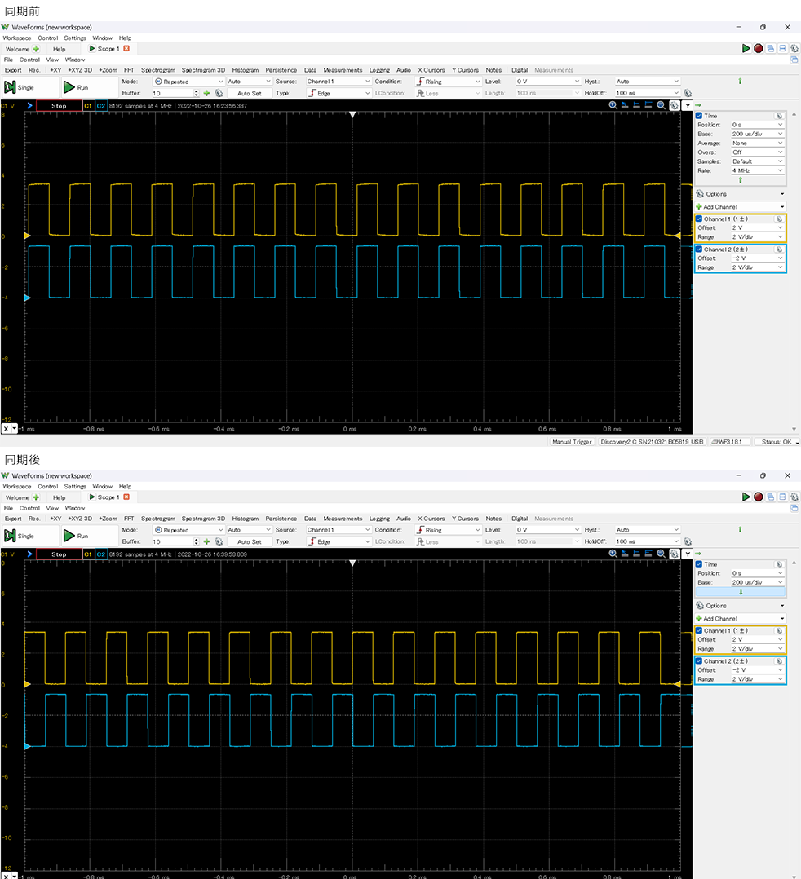The width and height of the screenshot is (801, 879).
Task: Open Settings menu in upper window
Action: coord(75,38)
